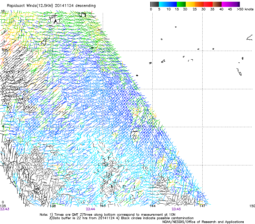Click the '10' label under the color bar
Viewport: 255px width, 224px height.
[x=169, y=9]
